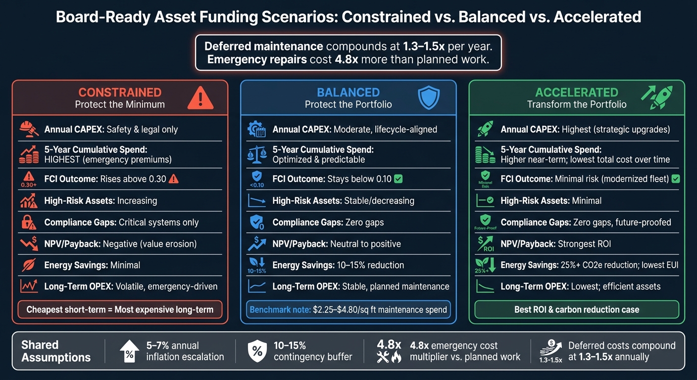The width and height of the screenshot is (697, 380).
Task: Click the text Transform the Portfolio subtitle
Action: click(x=577, y=104)
